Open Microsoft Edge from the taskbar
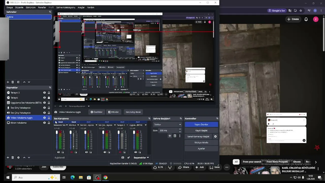Image resolution: width=325 pixels, height=183 pixels. coord(73,177)
